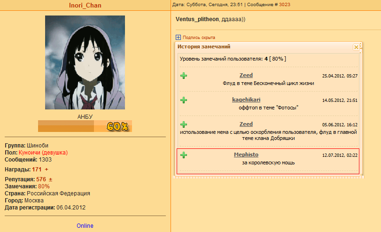Click green plus icon next to Zeed's 25.04.2012 remark

point(184,76)
